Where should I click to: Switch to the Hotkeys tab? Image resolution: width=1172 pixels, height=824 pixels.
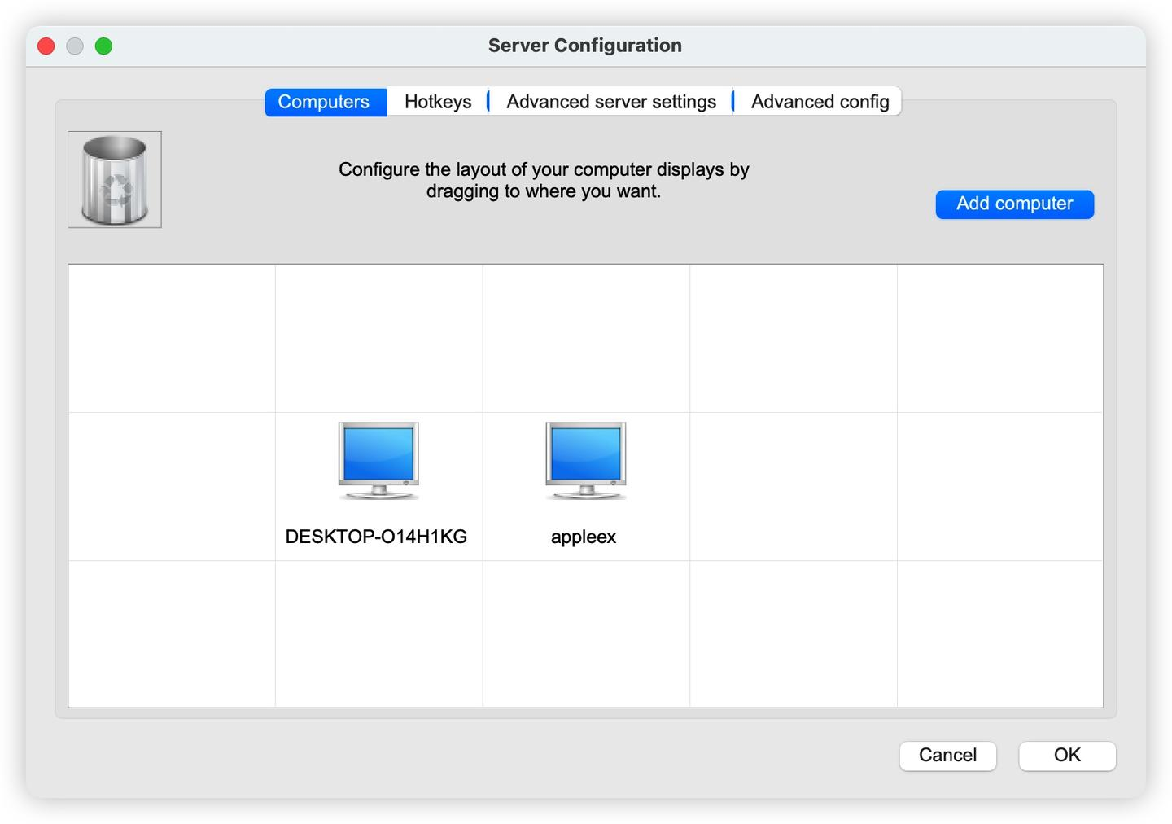[x=438, y=102]
